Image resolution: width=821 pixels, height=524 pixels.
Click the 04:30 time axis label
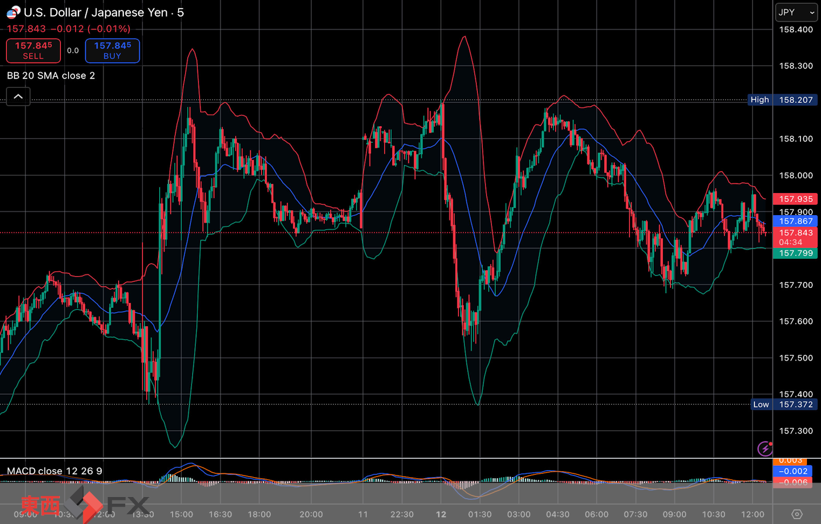tap(557, 514)
